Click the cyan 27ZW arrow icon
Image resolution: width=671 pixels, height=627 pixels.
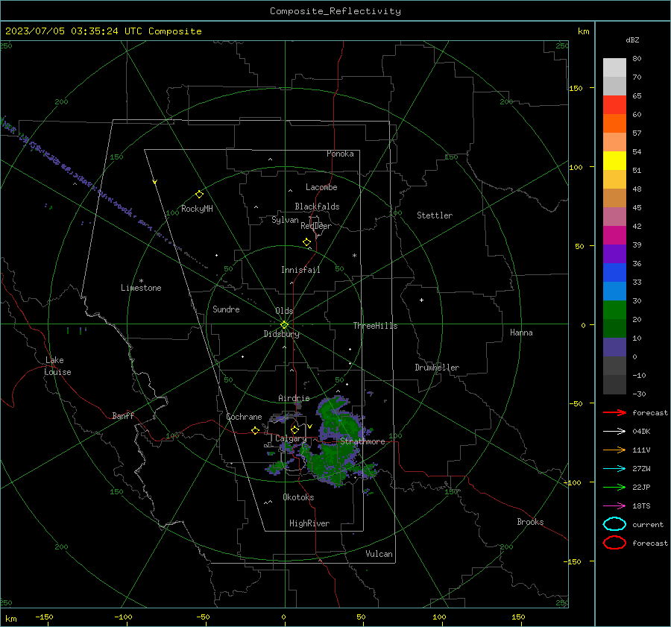[x=614, y=469]
